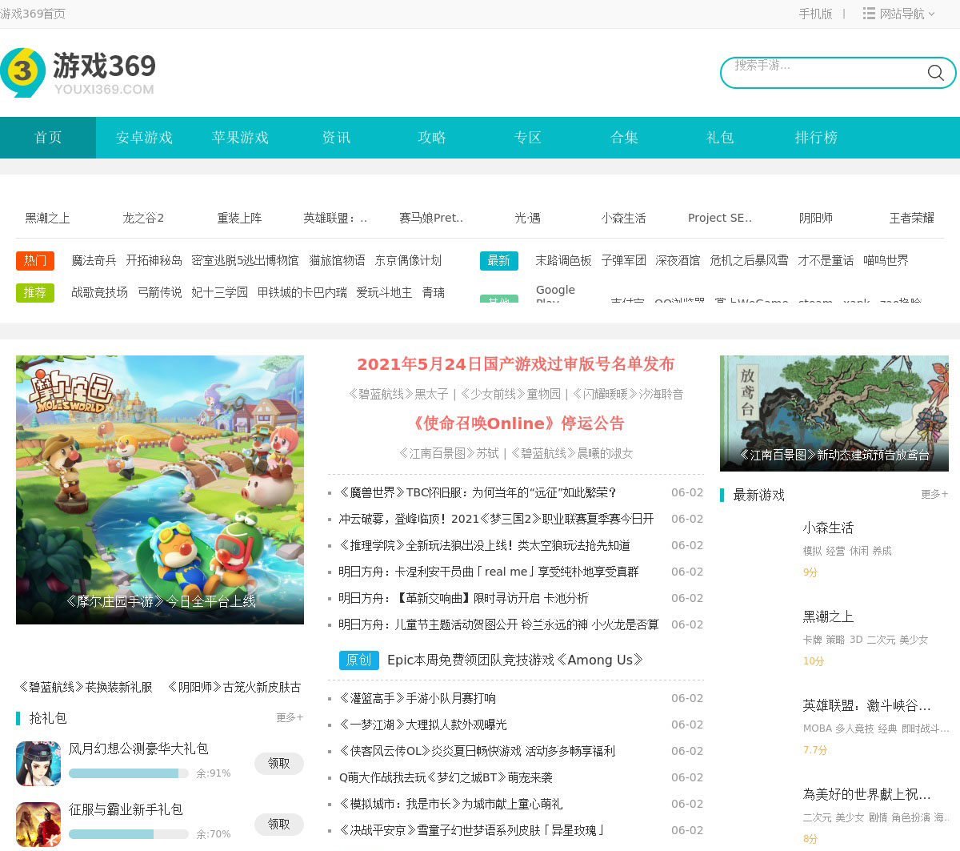Click the 91% remaining progress bar

click(128, 773)
